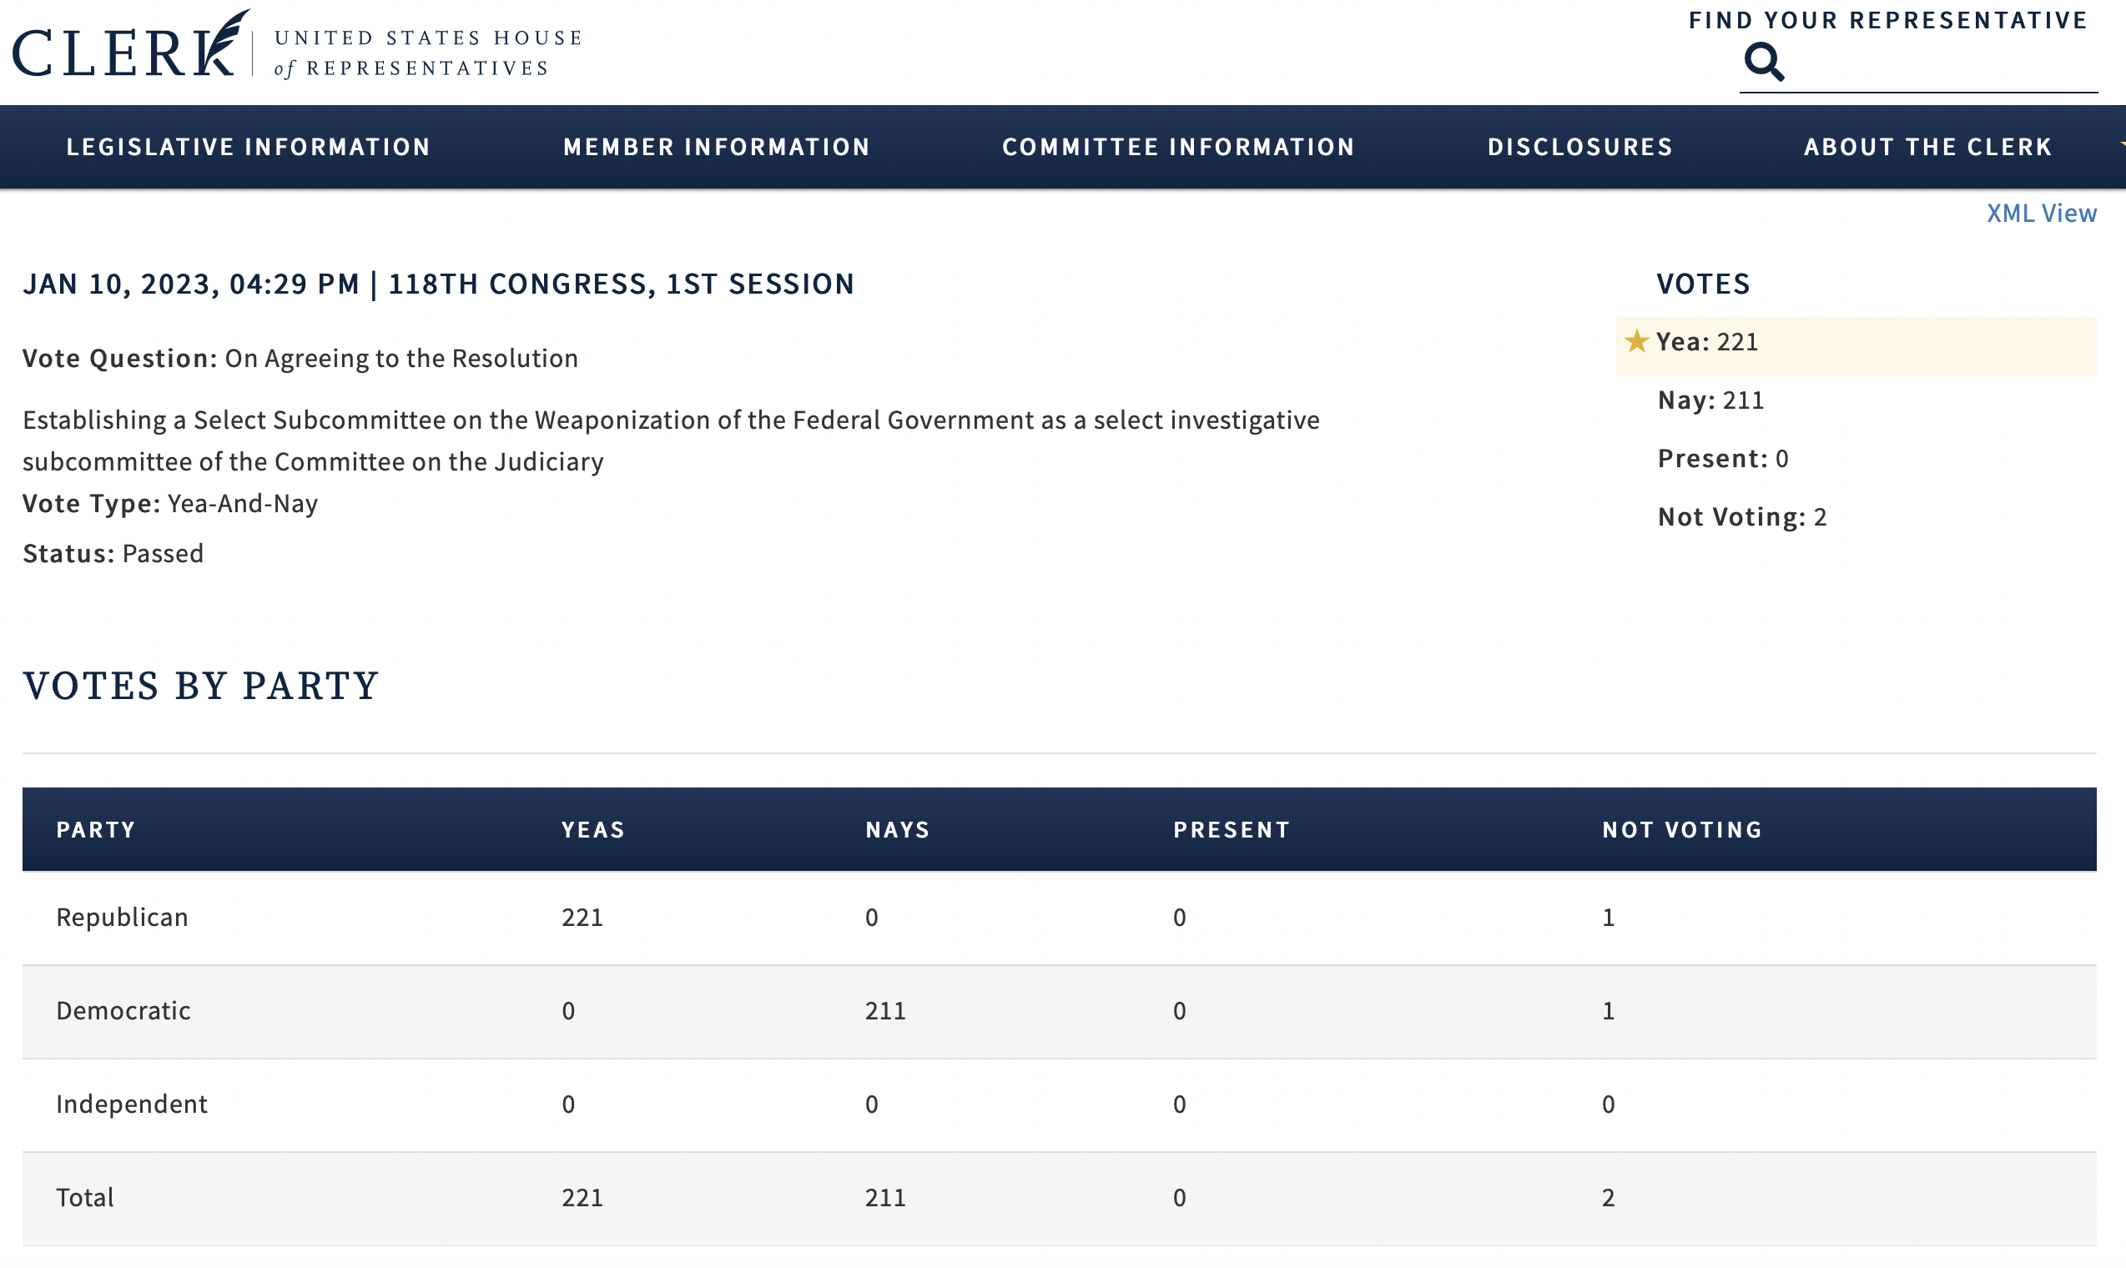Click the Independent row label

132,1104
